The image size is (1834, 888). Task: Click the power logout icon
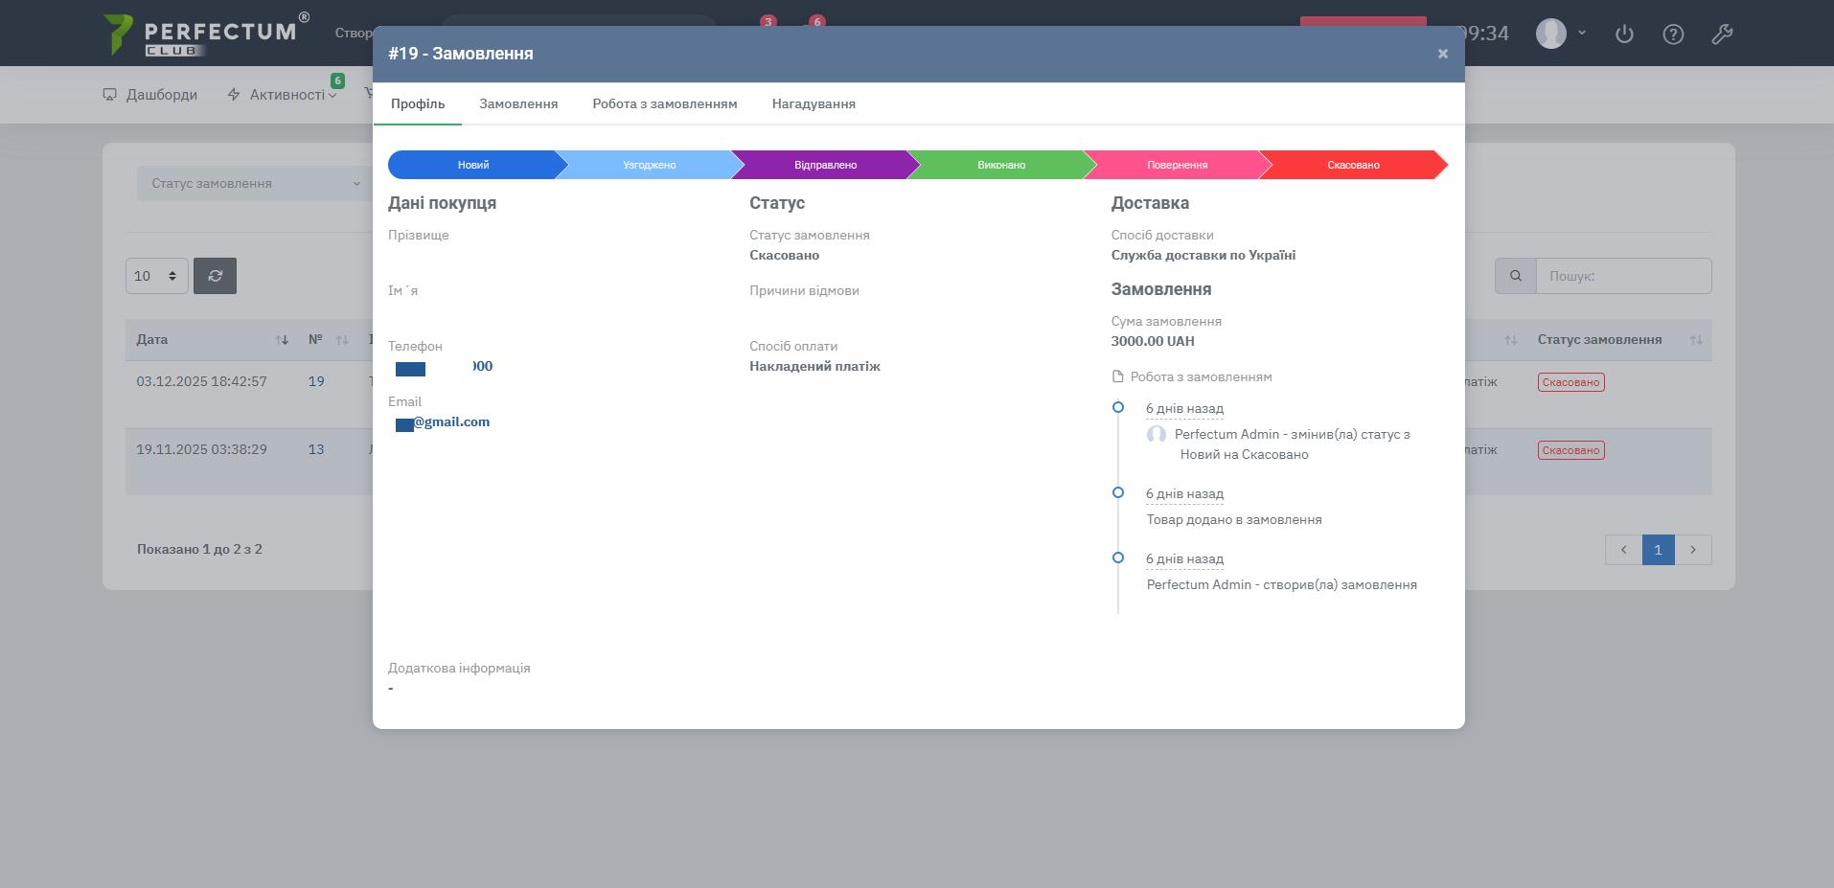point(1624,34)
